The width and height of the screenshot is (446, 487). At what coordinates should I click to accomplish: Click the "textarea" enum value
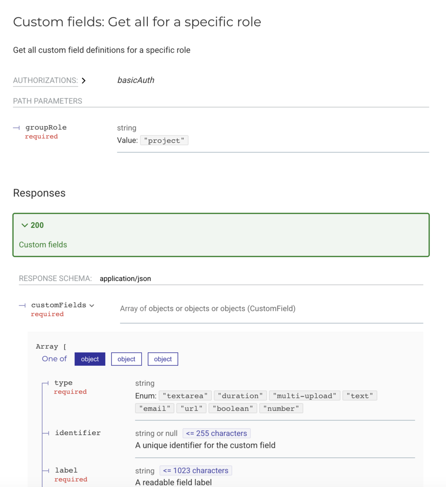click(x=185, y=396)
